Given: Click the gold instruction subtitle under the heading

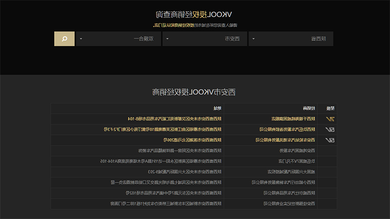Looking at the screenshot, I should [x=195, y=25].
